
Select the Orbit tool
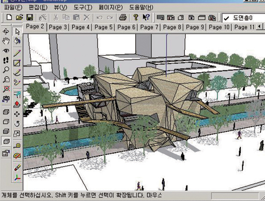coord(6,32)
